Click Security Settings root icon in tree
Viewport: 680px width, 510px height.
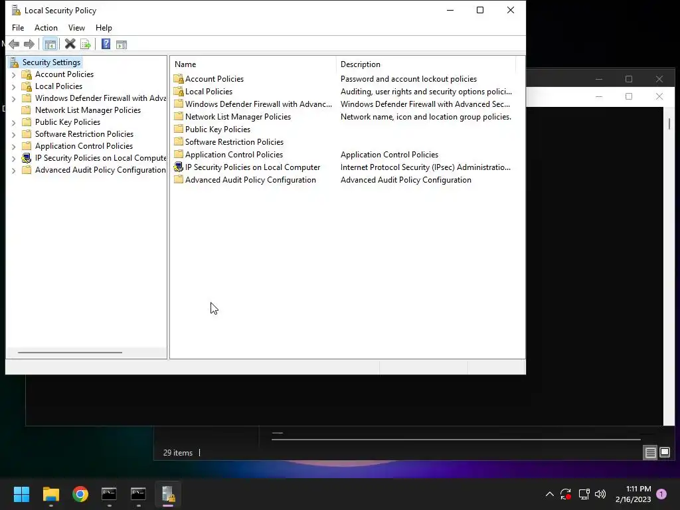(x=15, y=62)
